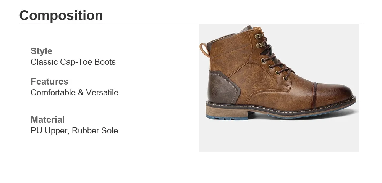382x183 pixels.
Task: Select the Style label
Action: click(41, 51)
